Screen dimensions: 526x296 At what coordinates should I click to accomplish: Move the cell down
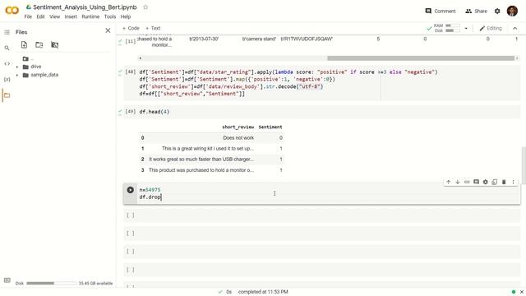(x=458, y=182)
